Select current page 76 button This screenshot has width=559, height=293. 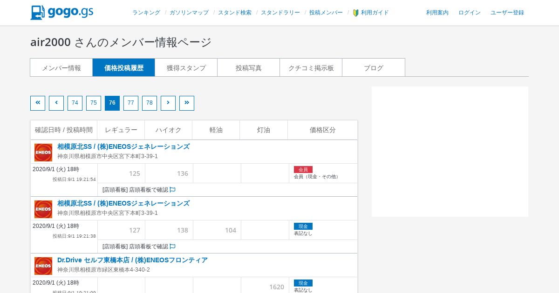(112, 103)
